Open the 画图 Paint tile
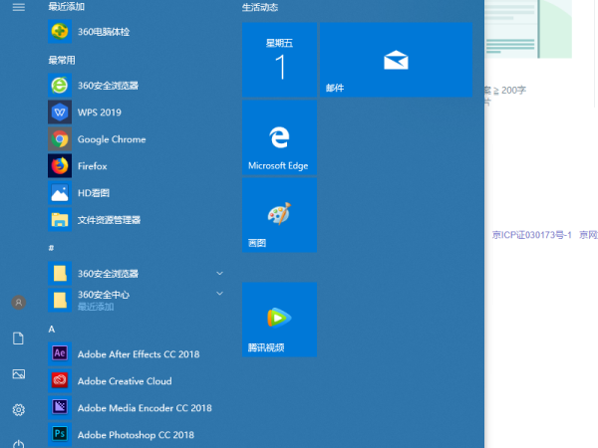This screenshot has width=598, height=448. click(279, 215)
